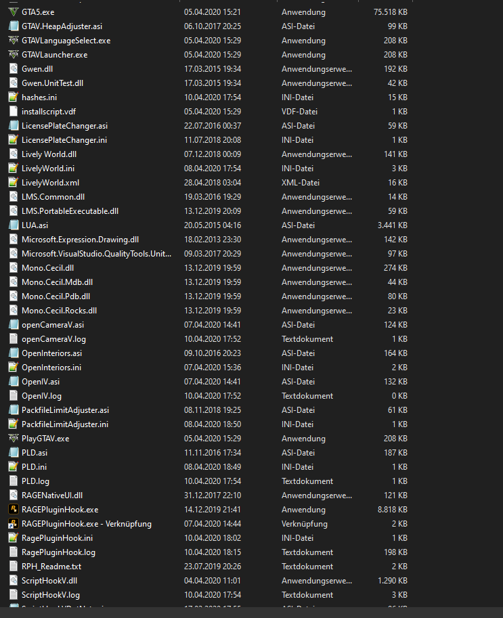Click the date 18.02.2013 23:30
The height and width of the screenshot is (618, 503).
pos(213,239)
